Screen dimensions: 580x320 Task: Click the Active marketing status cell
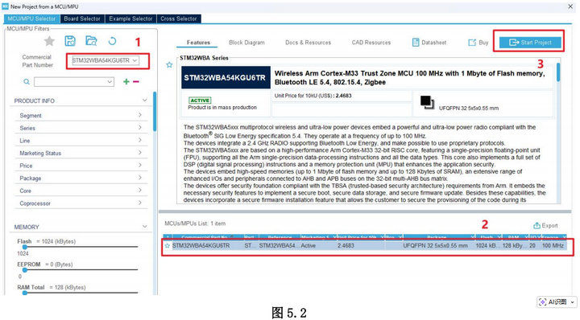point(308,245)
